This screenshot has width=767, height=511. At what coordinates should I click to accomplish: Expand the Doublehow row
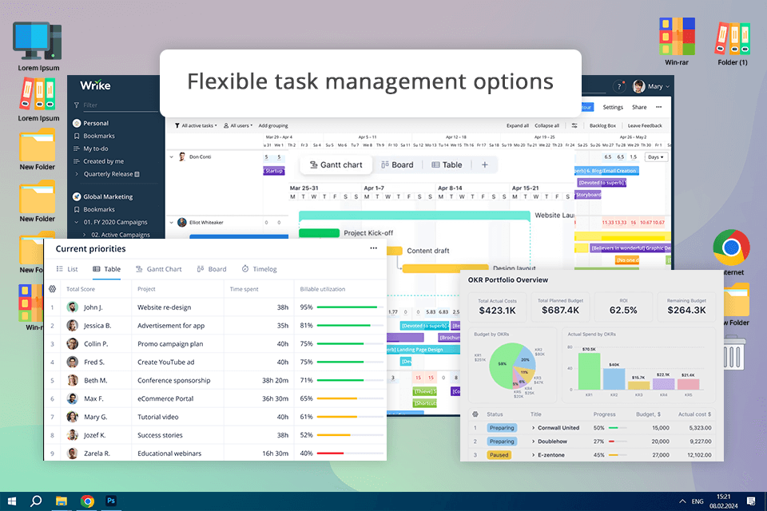[x=533, y=442]
